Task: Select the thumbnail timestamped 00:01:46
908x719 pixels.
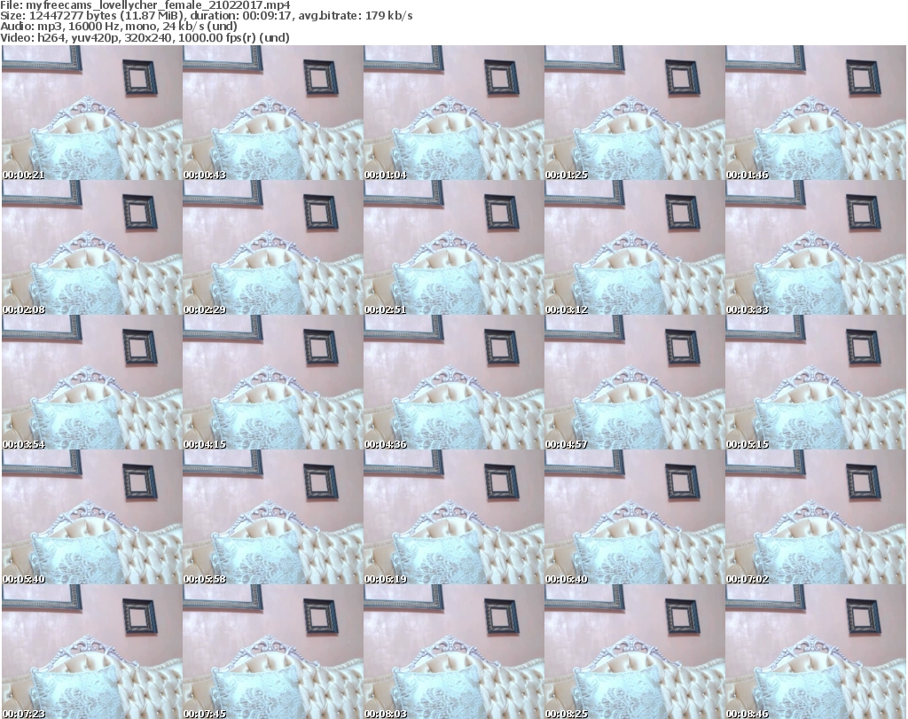Action: (x=816, y=113)
